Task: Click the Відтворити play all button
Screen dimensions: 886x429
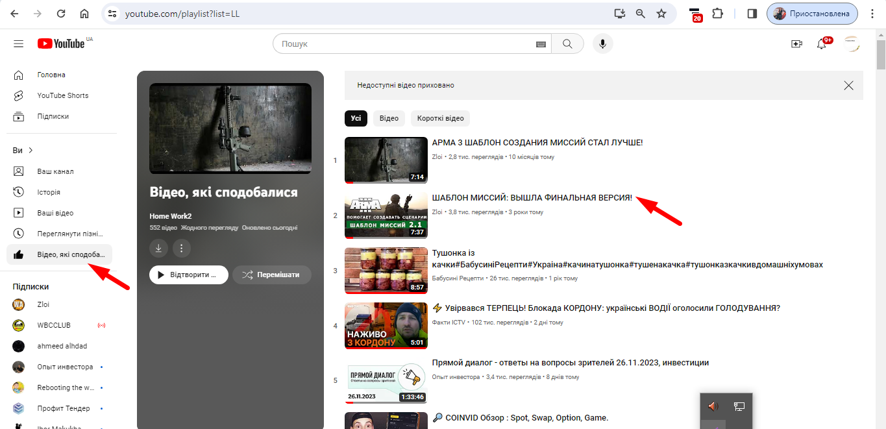Action: (188, 275)
